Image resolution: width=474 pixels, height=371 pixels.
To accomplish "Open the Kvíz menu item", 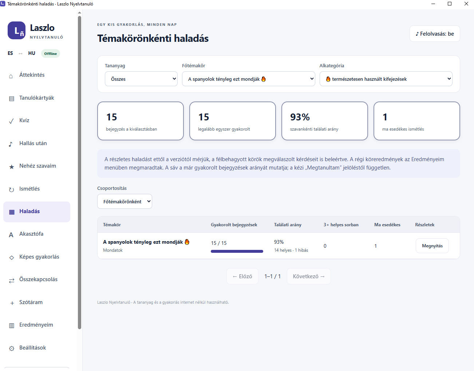I will 37,120.
